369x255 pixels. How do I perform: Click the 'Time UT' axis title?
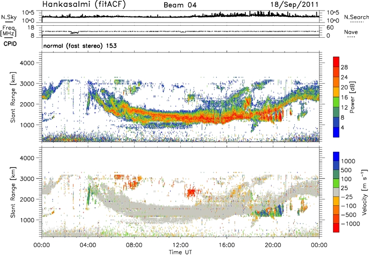[180, 252]
